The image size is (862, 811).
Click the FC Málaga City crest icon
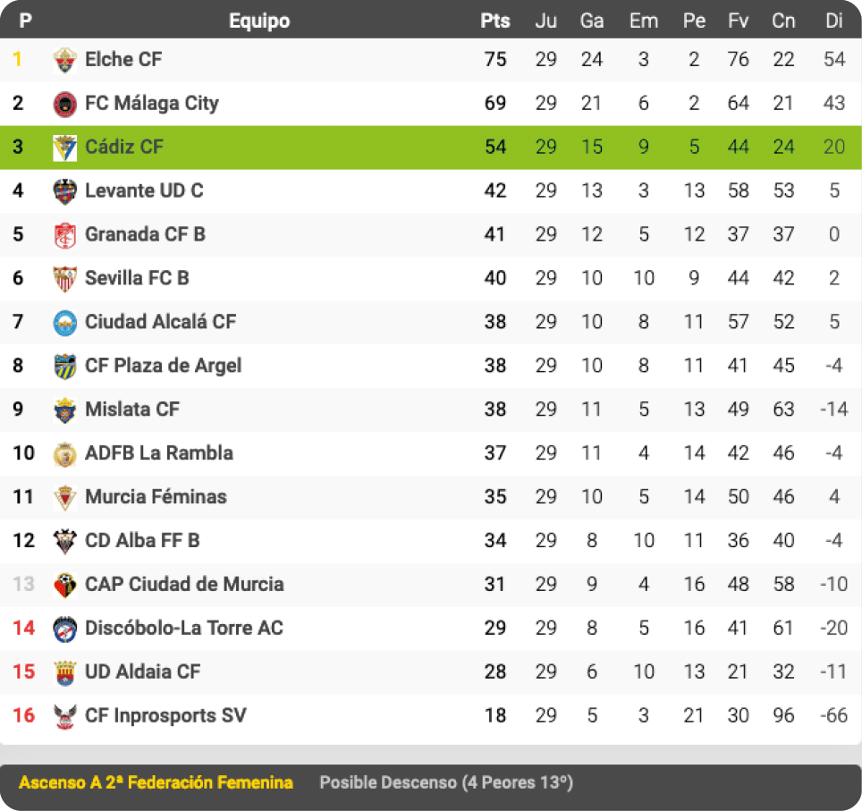click(65, 104)
